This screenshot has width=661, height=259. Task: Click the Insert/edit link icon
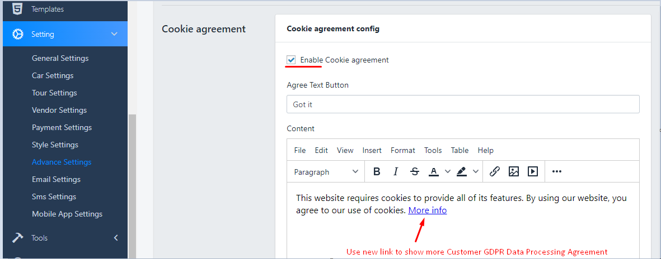point(495,172)
